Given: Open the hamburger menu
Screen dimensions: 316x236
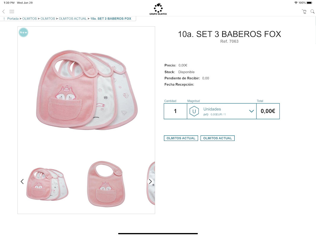Looking at the screenshot, I should point(12,12).
